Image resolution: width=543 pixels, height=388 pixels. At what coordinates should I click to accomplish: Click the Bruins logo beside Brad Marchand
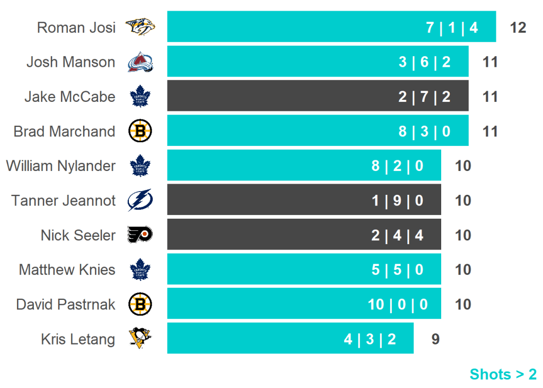click(x=141, y=131)
